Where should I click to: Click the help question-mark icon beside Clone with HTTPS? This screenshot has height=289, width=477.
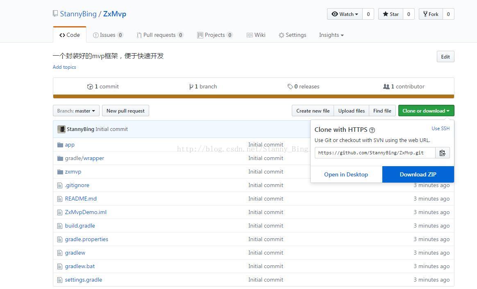click(x=372, y=130)
